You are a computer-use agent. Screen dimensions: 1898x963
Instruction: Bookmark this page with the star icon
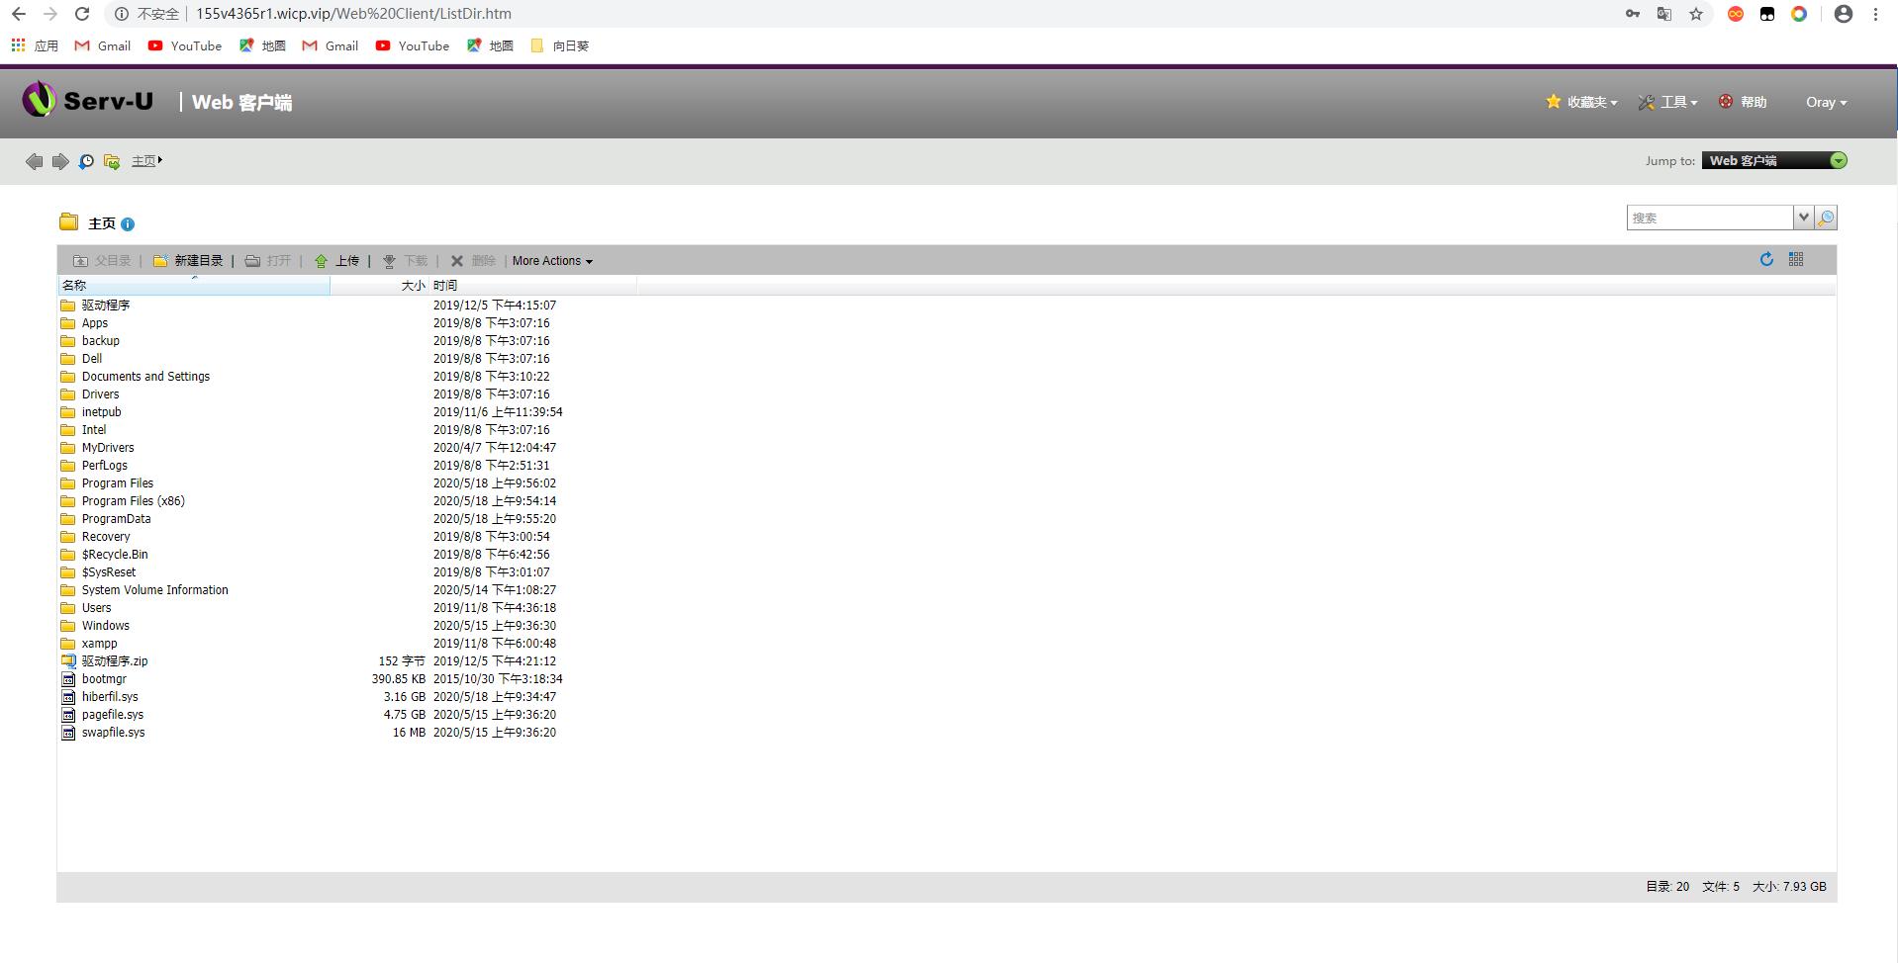pos(1696,14)
